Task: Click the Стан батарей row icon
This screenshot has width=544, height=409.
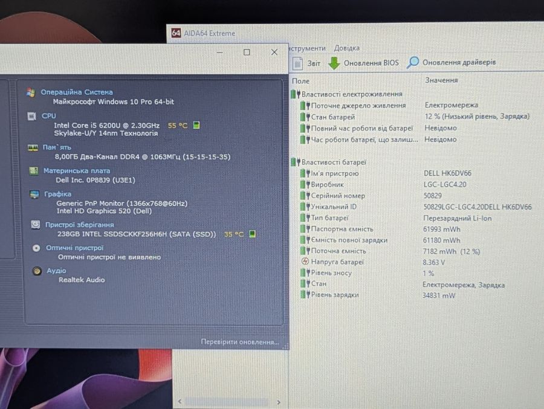Action: point(305,117)
